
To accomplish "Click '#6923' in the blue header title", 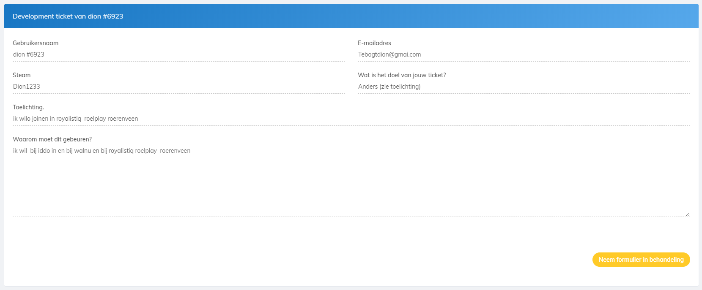I will click(x=113, y=16).
